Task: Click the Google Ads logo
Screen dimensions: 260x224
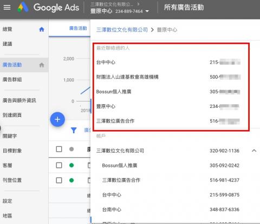Action: 48,8
